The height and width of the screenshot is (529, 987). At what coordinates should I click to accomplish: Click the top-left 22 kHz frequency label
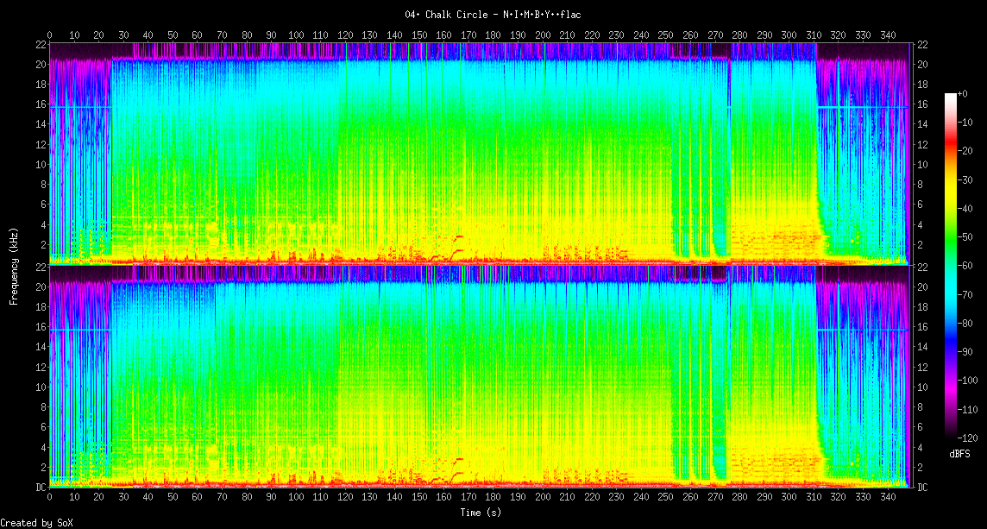[41, 45]
